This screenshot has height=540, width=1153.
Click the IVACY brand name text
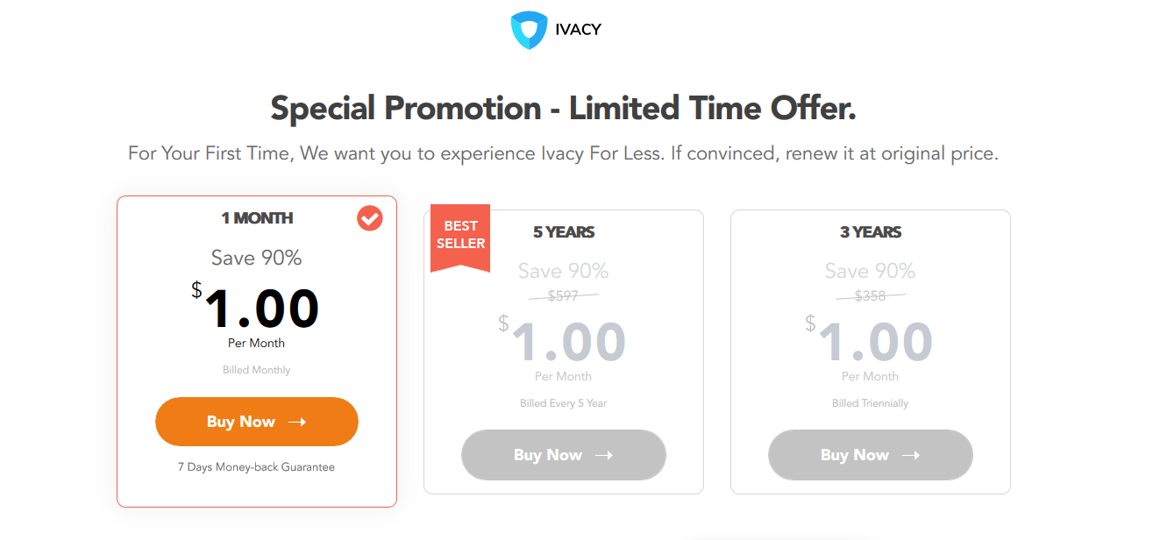pos(578,30)
